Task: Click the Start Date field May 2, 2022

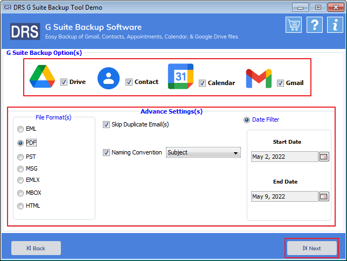Action: (x=284, y=157)
